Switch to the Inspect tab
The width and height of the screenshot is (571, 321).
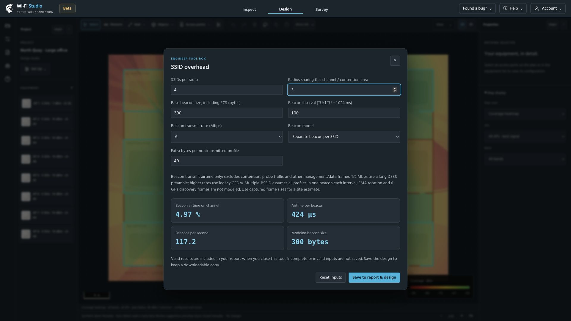pos(249,10)
